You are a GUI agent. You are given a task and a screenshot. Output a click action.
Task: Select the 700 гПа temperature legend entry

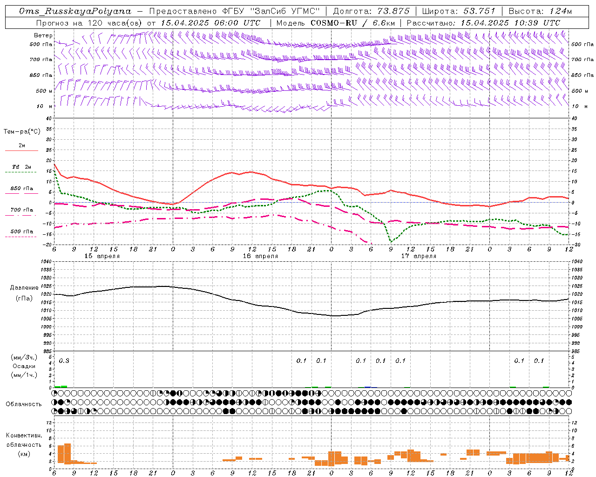tap(22, 210)
